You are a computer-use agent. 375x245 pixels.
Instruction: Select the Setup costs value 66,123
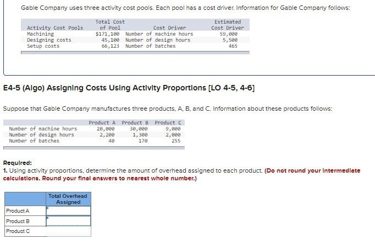[x=111, y=46]
